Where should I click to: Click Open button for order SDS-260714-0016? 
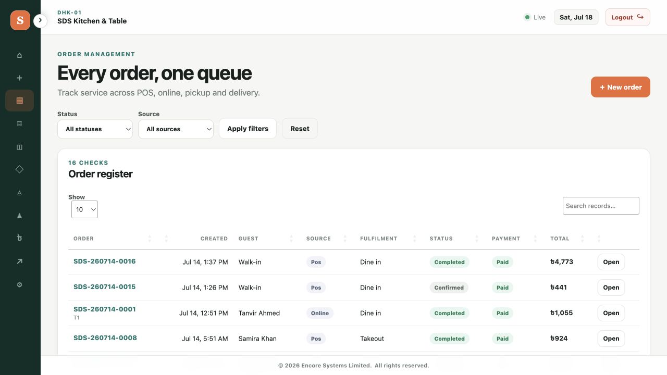(x=611, y=262)
